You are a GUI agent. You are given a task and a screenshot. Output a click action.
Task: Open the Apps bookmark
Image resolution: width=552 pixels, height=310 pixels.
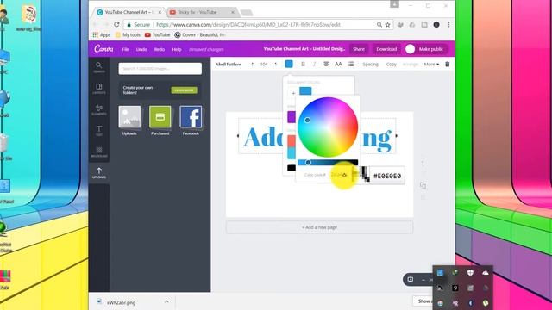[102, 34]
